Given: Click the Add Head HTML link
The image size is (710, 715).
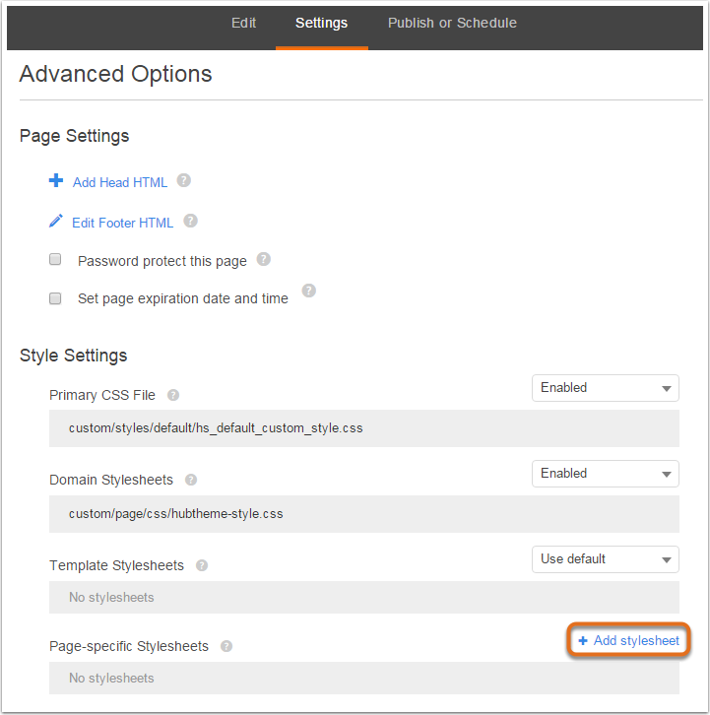Looking at the screenshot, I should click(x=120, y=182).
